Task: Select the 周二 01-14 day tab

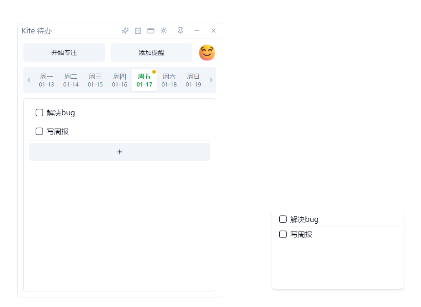Action: [x=71, y=80]
